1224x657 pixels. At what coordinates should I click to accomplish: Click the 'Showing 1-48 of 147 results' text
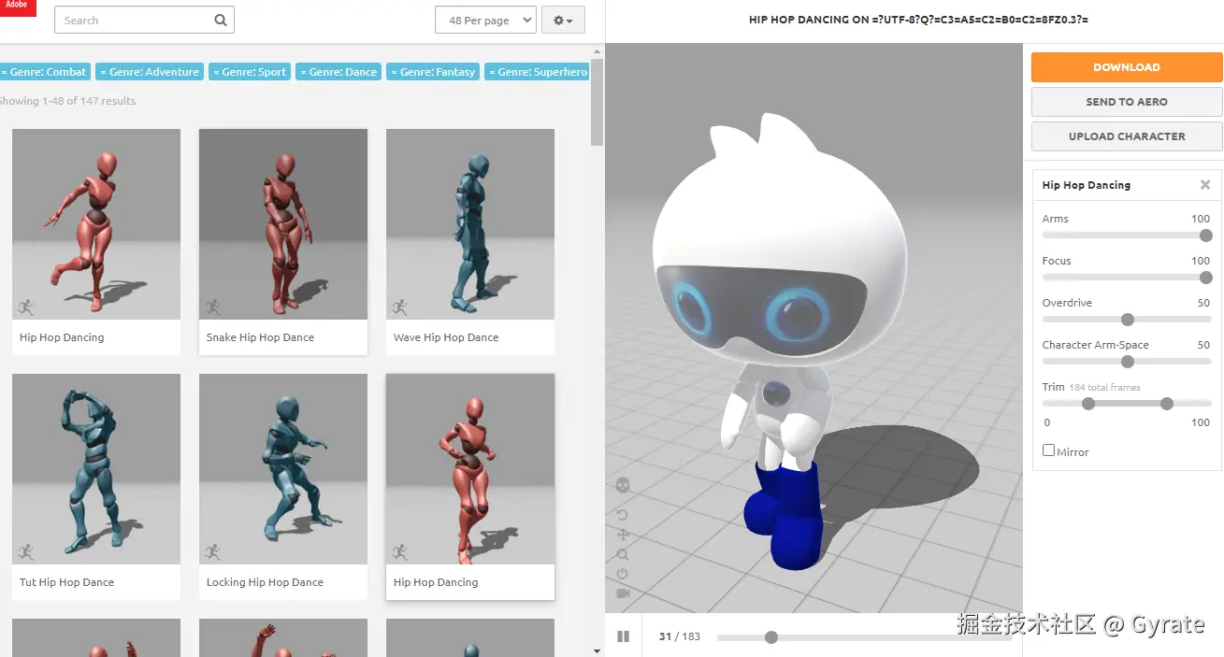tap(66, 101)
